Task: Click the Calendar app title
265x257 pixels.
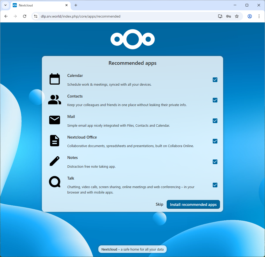Action: coord(75,76)
